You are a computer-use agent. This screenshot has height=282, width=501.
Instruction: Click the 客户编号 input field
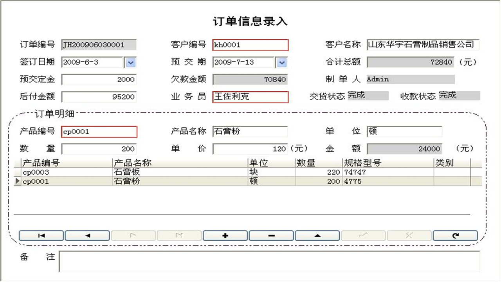tap(250, 45)
